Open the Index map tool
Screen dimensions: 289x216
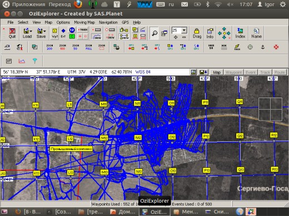(x=240, y=33)
